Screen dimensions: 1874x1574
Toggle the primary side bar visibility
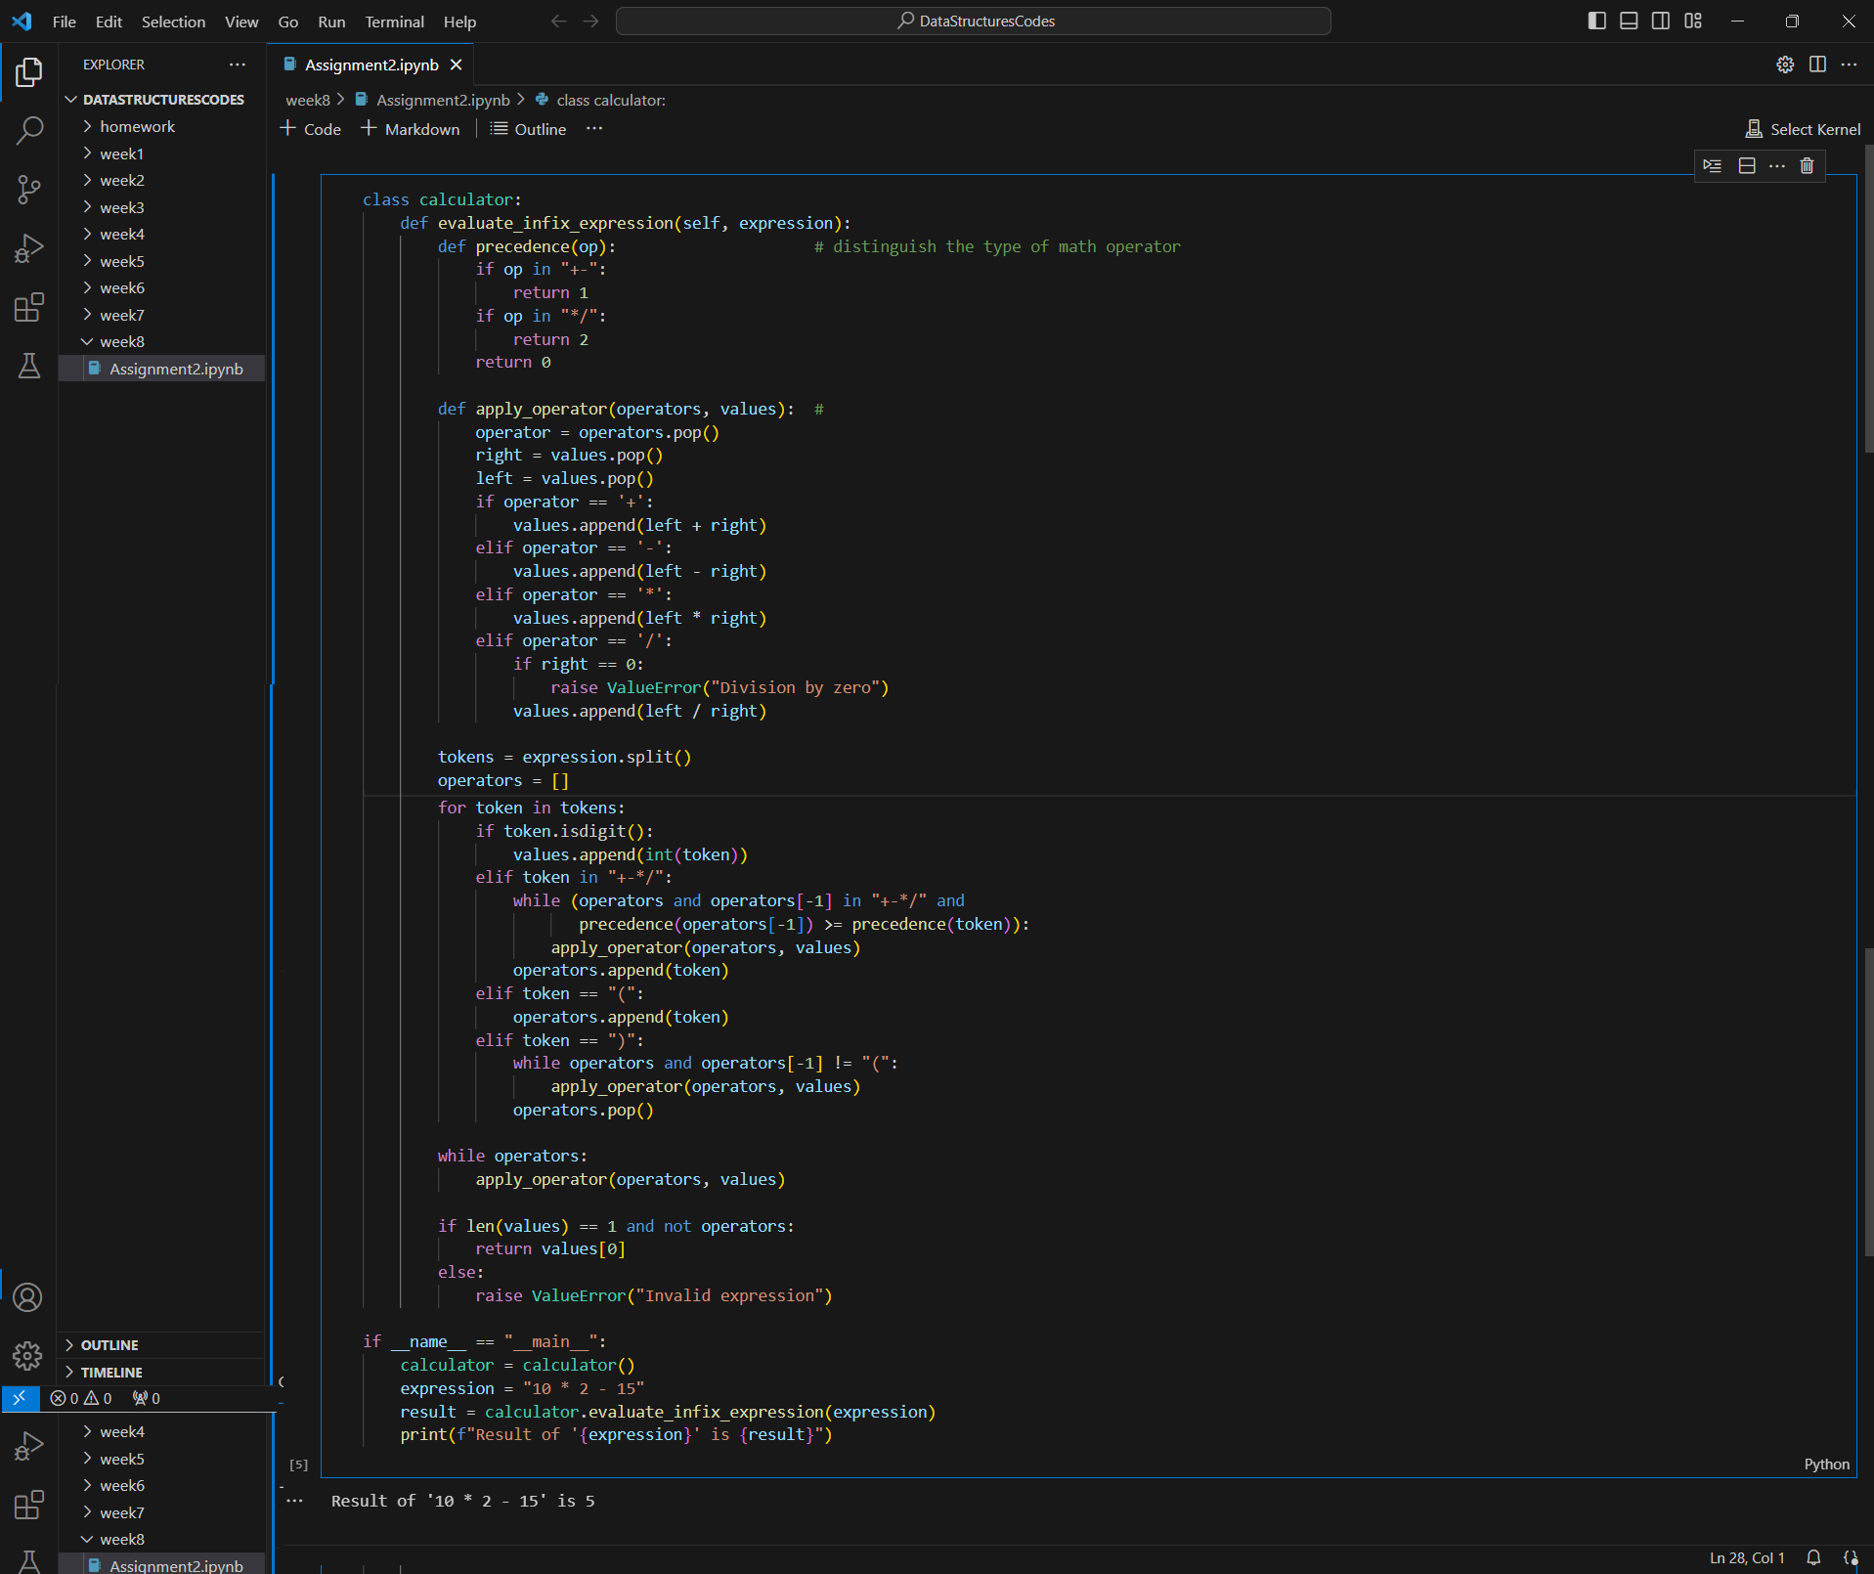[x=1597, y=21]
